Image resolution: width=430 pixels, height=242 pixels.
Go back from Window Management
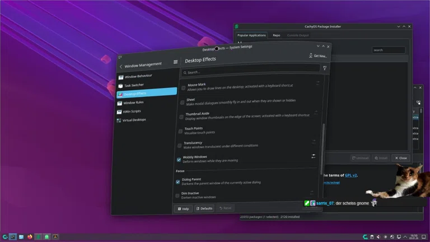[121, 67]
